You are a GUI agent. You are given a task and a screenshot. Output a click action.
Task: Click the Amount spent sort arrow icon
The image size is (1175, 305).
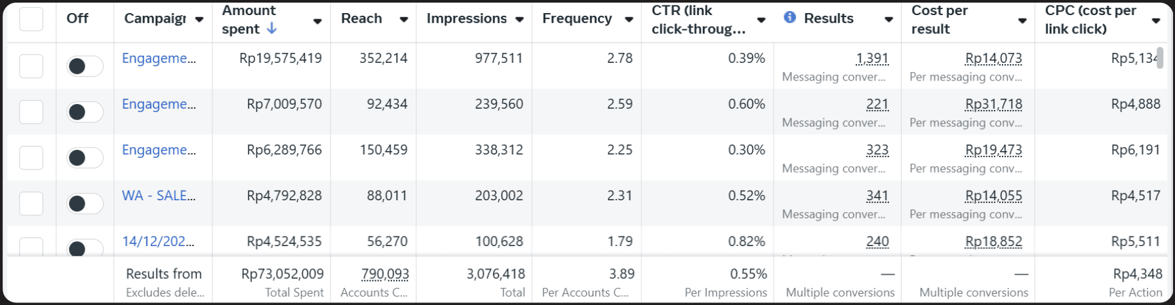coord(271,29)
